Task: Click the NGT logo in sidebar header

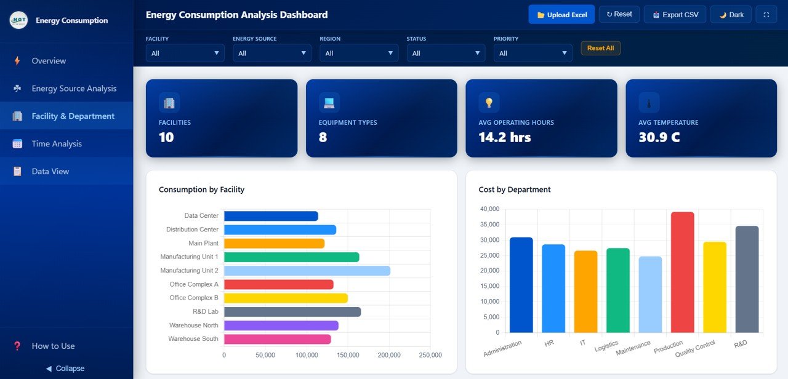Action: [18, 20]
